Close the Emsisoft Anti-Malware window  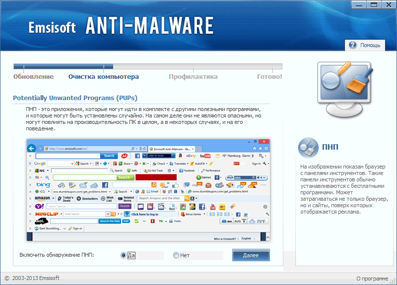pyautogui.click(x=389, y=5)
